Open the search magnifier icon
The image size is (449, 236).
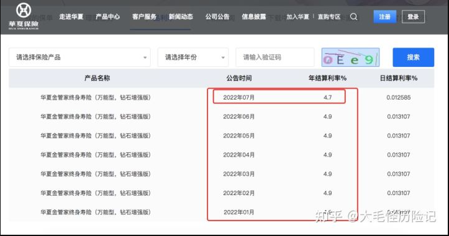[353, 17]
